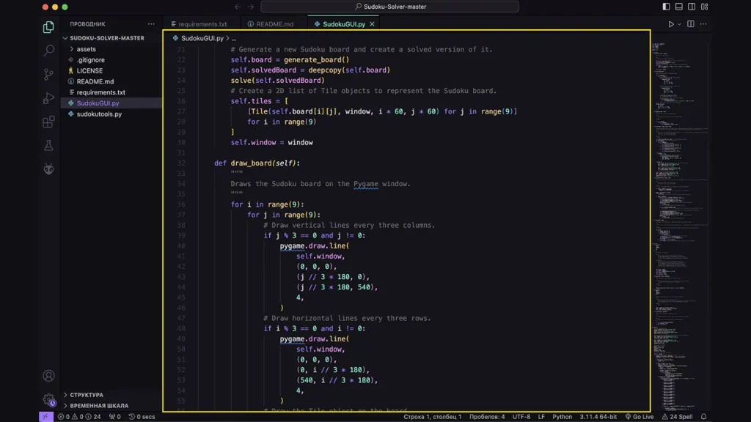Click the Python language mode in status bar
This screenshot has height=422, width=751.
562,417
